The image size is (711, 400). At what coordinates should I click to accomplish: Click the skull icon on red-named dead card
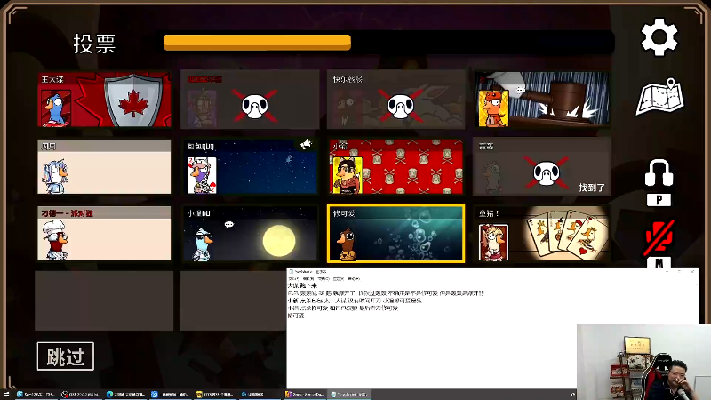(255, 106)
